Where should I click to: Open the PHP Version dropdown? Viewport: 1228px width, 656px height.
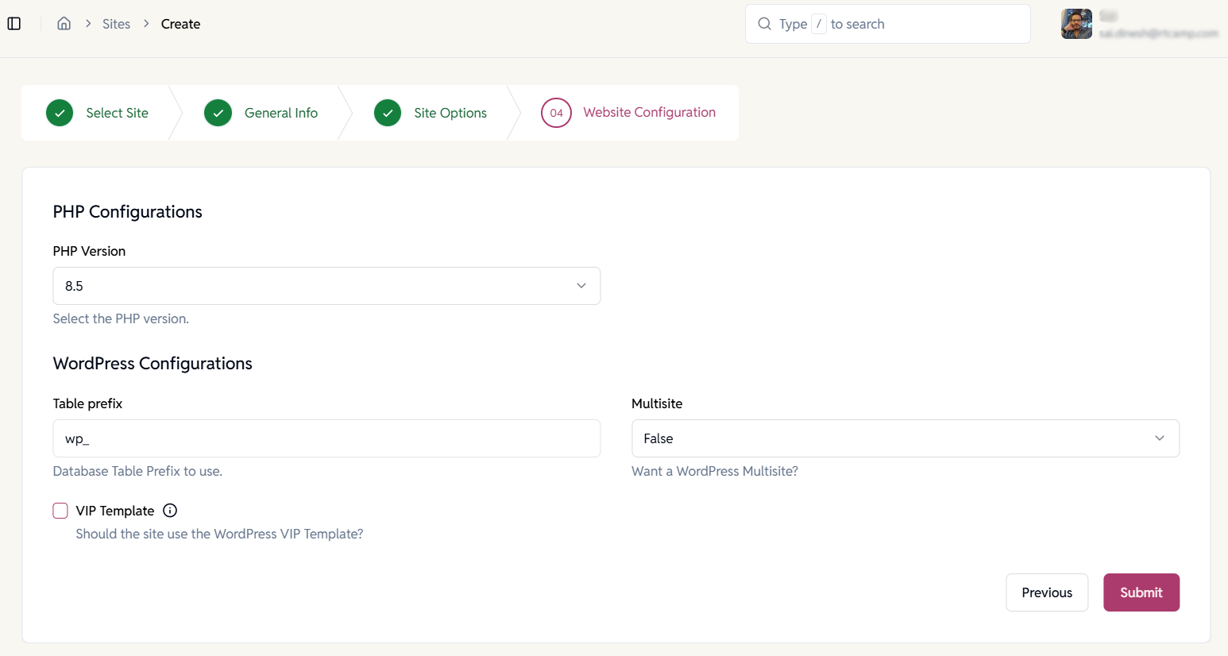click(326, 285)
